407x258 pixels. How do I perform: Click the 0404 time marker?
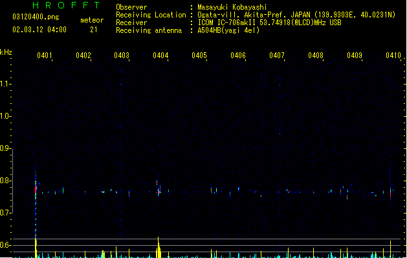point(160,55)
